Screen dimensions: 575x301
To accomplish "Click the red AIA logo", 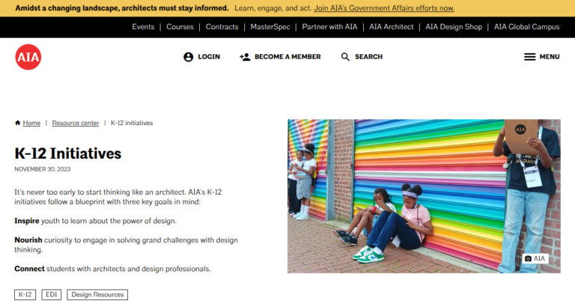I will [28, 57].
